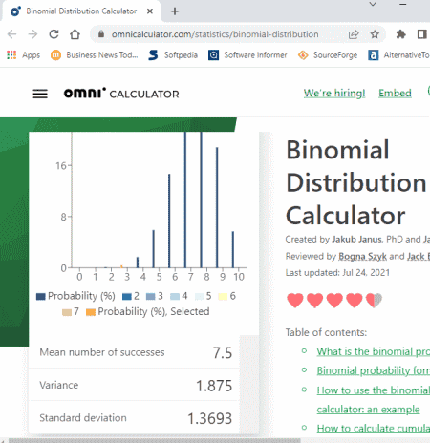Open the Softpedia bookmark
The image size is (430, 443).
click(173, 55)
